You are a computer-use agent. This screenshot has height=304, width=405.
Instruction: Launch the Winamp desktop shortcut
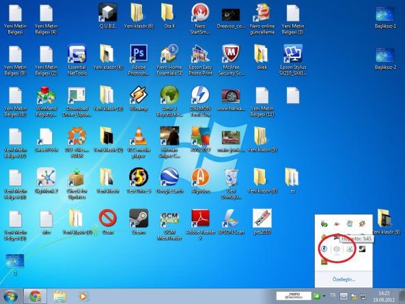click(139, 98)
